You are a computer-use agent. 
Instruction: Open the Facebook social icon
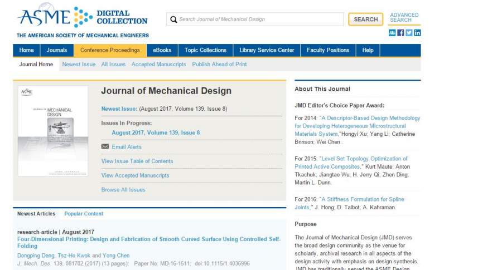(400, 33)
